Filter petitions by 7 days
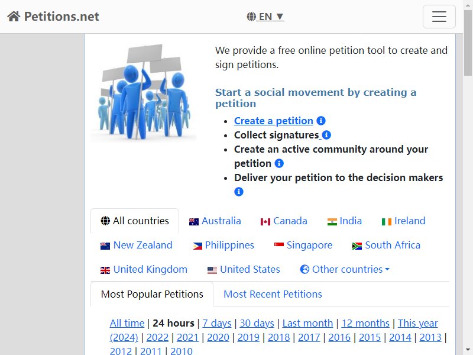 coord(217,323)
